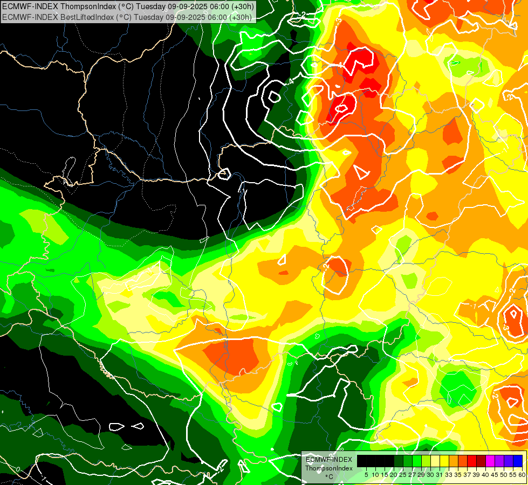
Task: Select the magenta legend swatch (40-45)
Action: tap(490, 461)
